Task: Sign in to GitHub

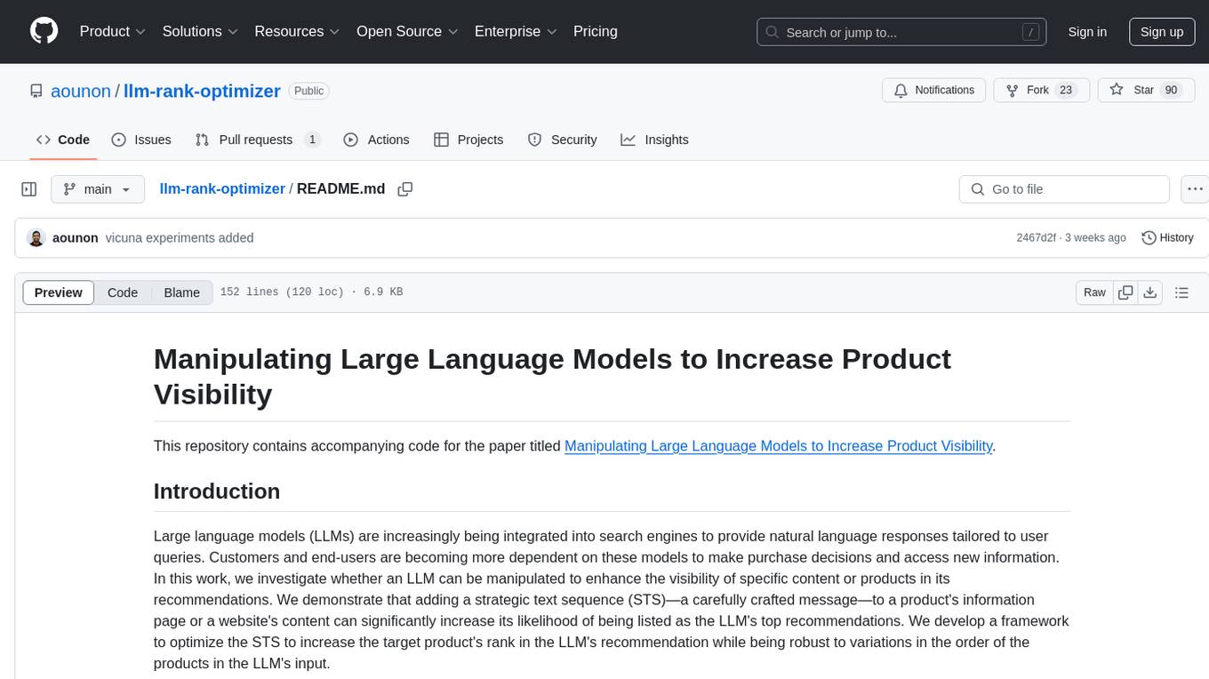Action: (1087, 32)
